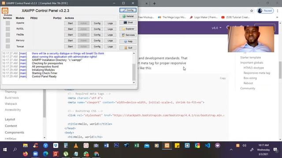282x158 pixels.
Task: Quit the XAMPP Control Panel
Action: [x=128, y=48]
